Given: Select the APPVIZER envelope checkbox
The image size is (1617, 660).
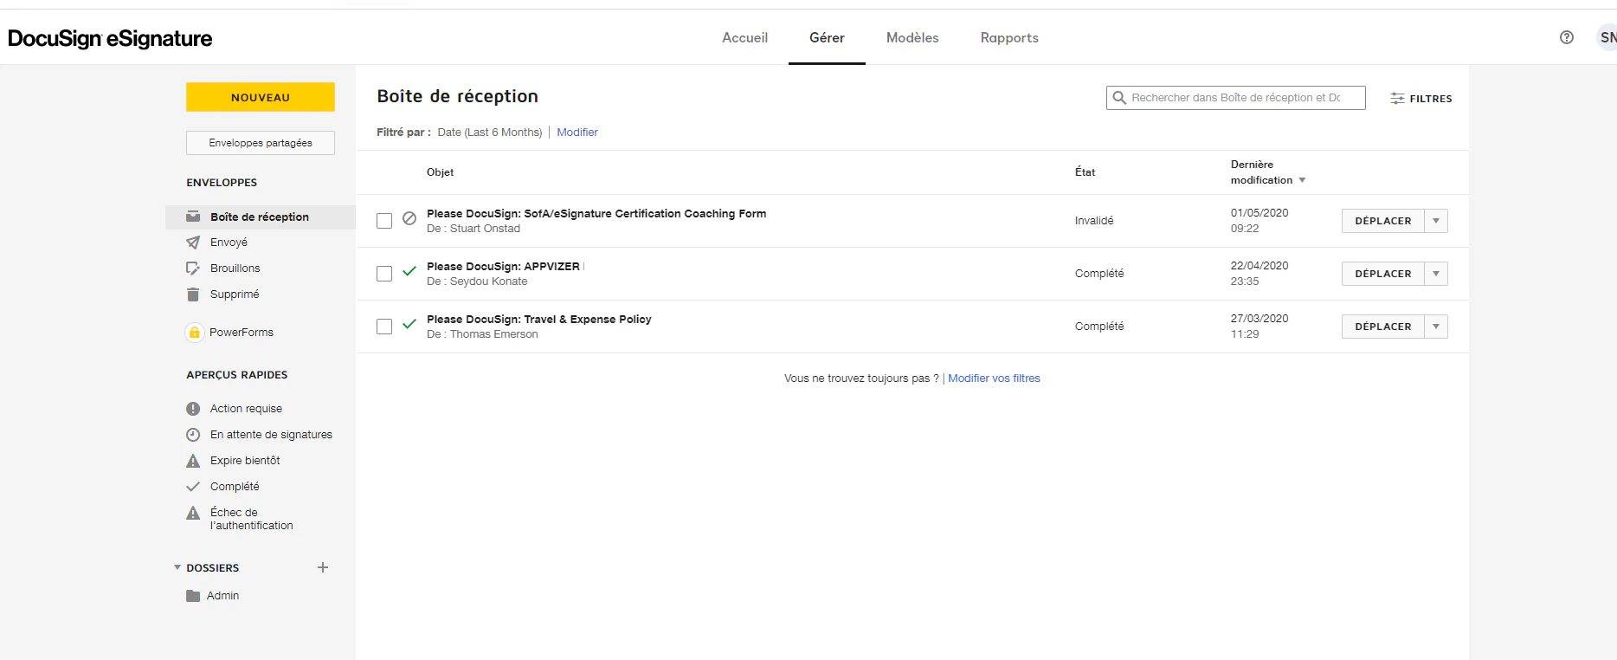Looking at the screenshot, I should tap(384, 274).
